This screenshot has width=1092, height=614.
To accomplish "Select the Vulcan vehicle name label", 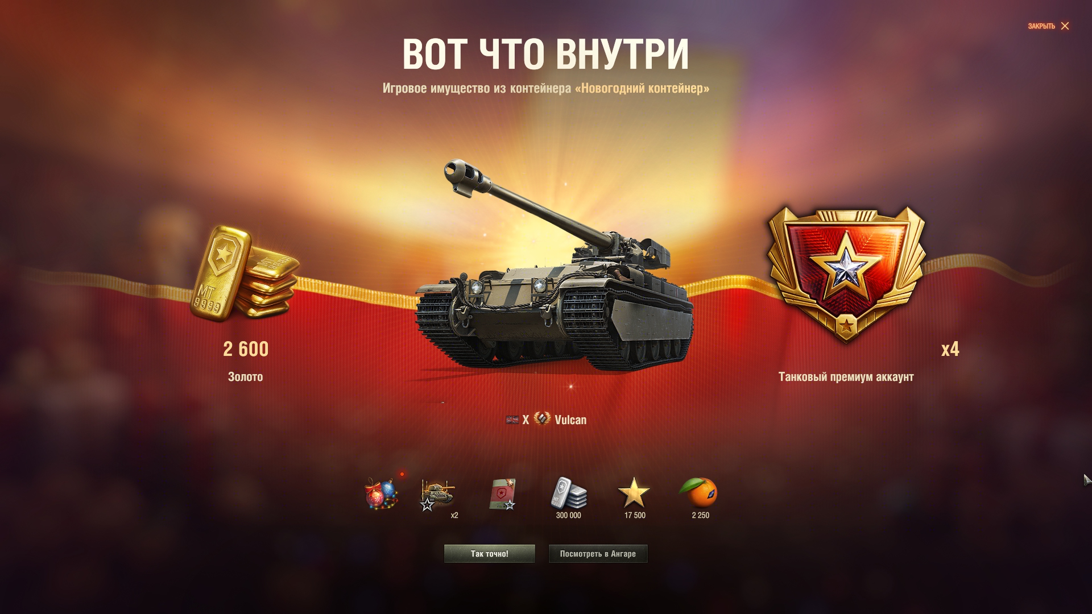I will 570,420.
